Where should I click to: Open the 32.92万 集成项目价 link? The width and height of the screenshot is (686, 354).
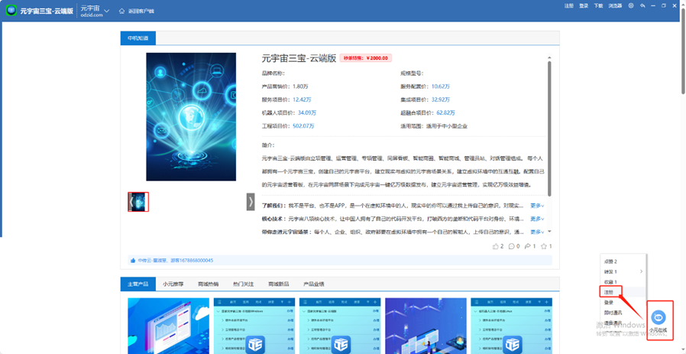[441, 99]
